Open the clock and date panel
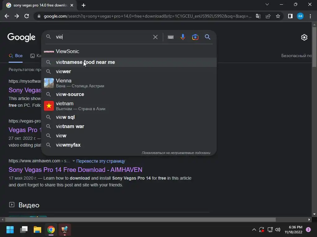 293,230
